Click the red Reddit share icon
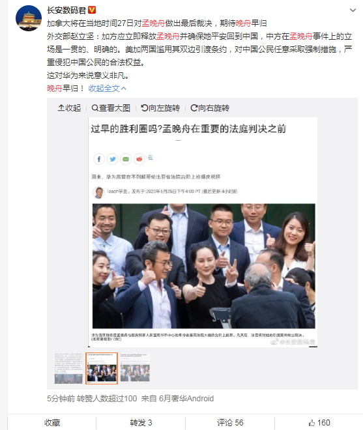Viewport: 363px width, 430px height. 139,159
